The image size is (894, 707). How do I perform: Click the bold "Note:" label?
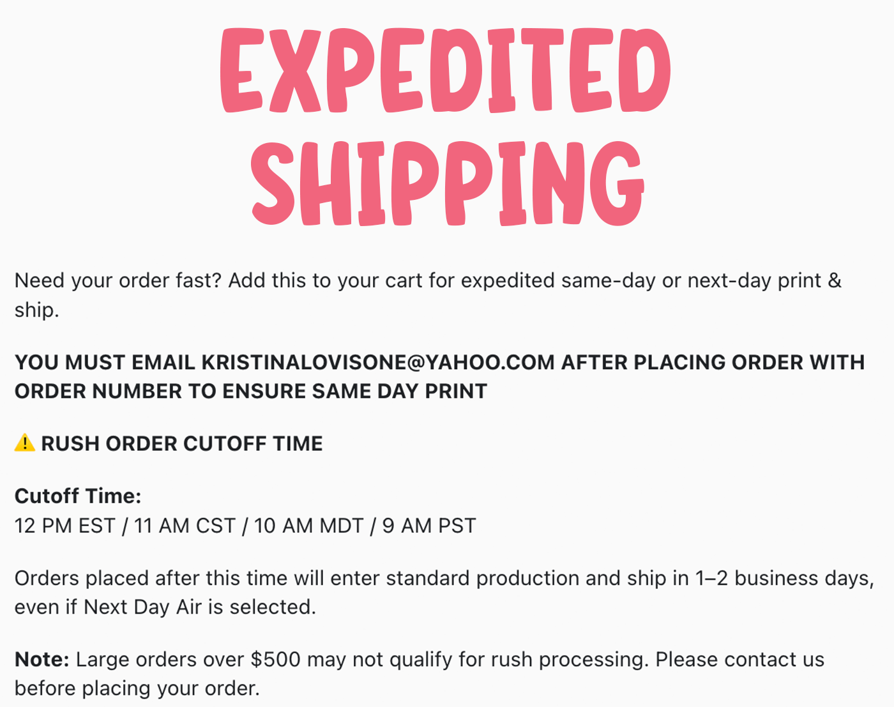42,659
